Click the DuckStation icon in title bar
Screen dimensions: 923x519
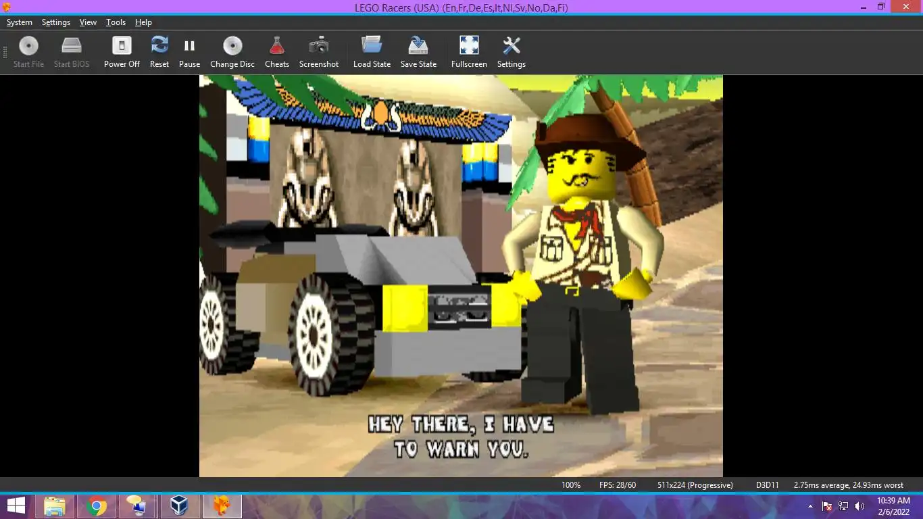point(7,7)
